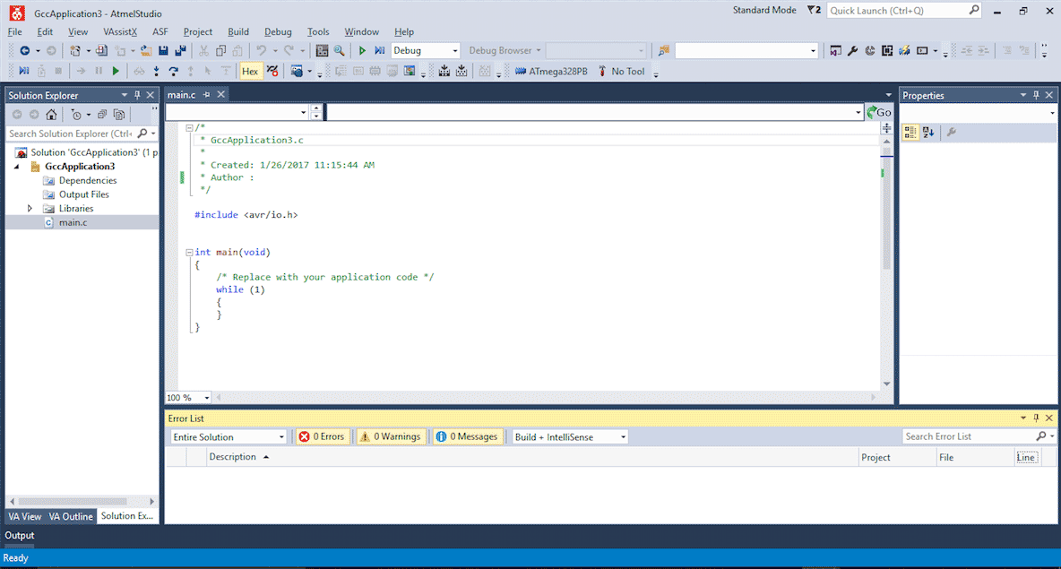Click the Save All toolbar icon

pos(180,51)
